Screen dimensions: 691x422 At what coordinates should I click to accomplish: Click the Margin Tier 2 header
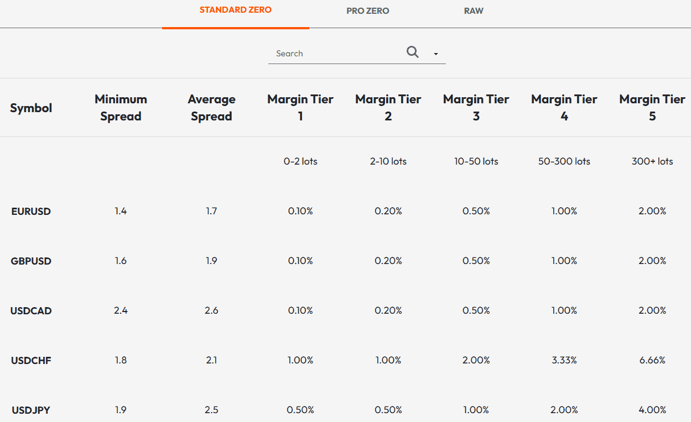click(x=388, y=108)
